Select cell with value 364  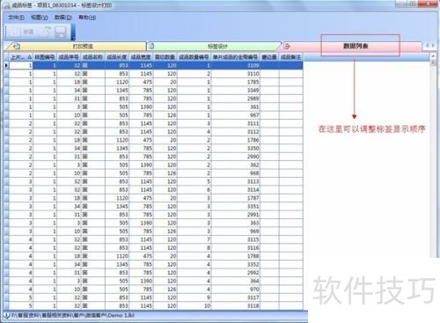point(236,281)
